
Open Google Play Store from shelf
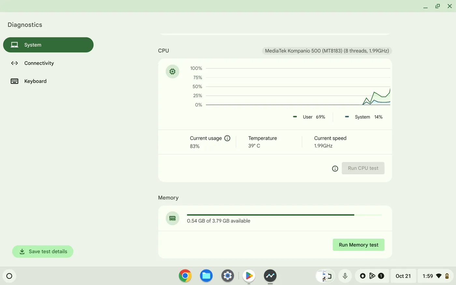[x=249, y=276]
